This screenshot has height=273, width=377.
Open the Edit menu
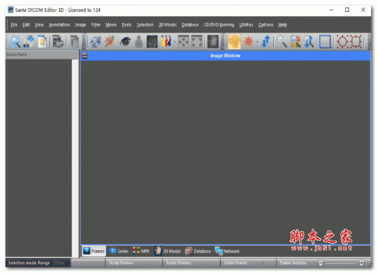(x=26, y=25)
